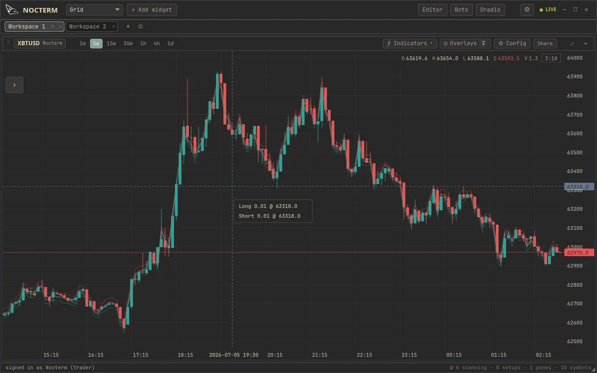Open the XBTUSD symbol selector
This screenshot has width=597, height=373.
pyautogui.click(x=40, y=43)
